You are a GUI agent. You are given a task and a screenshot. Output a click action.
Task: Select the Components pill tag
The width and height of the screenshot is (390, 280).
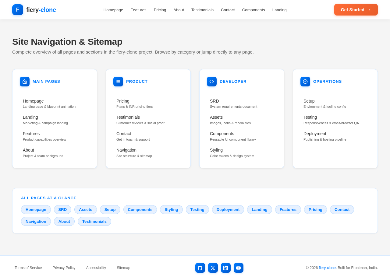click(x=140, y=210)
